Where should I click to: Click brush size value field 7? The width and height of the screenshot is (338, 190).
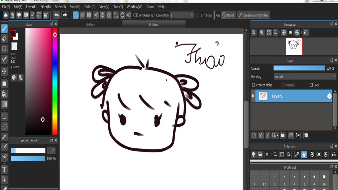(51, 150)
